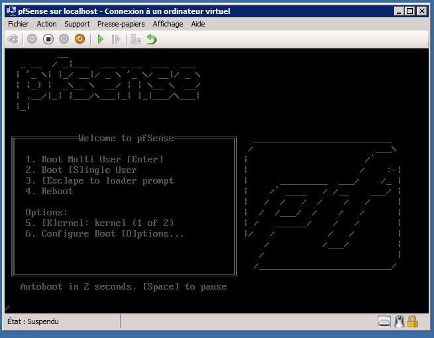Click the padlock status icon

click(412, 321)
